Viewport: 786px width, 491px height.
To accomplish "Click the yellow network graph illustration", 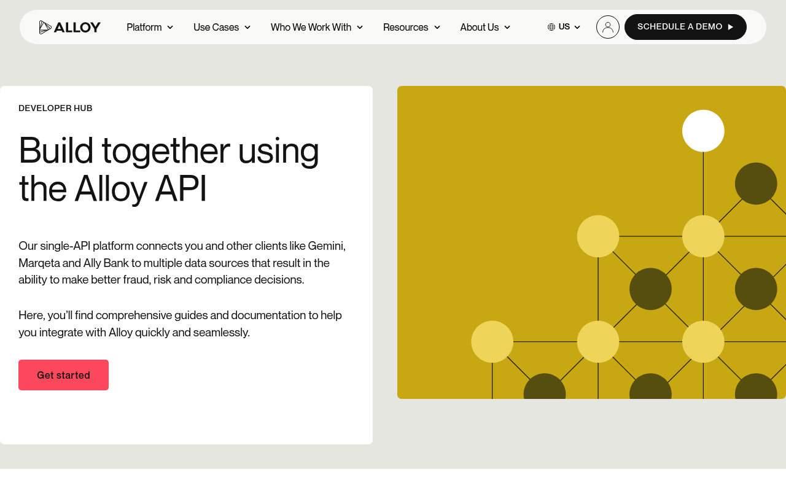I will (591, 242).
